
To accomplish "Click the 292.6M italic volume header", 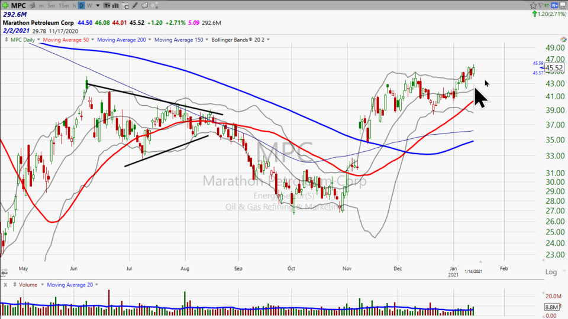I will [x=15, y=14].
